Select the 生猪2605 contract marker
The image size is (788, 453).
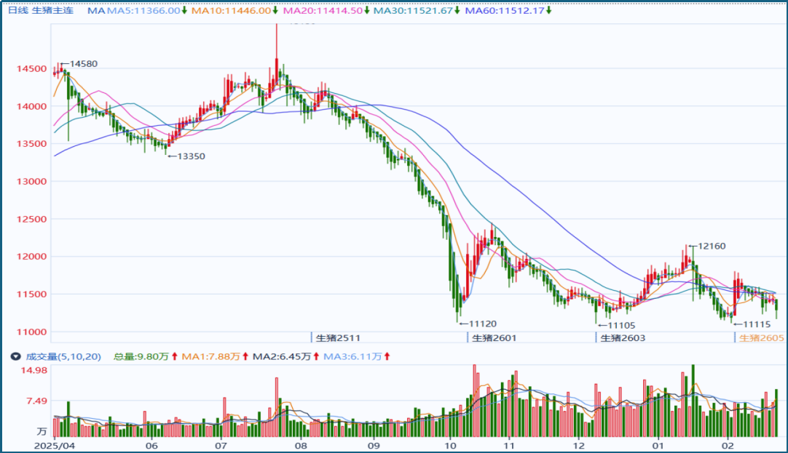[762, 338]
